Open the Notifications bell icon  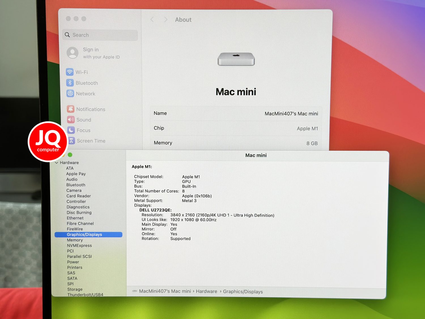(x=71, y=109)
